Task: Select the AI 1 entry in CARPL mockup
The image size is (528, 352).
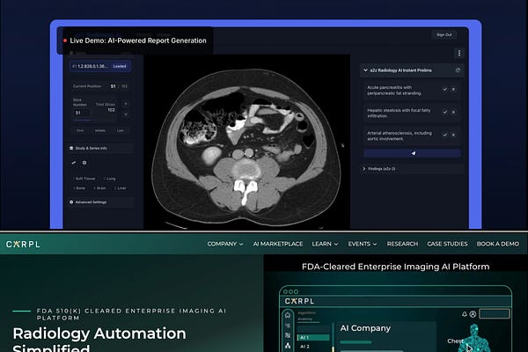Action: pyautogui.click(x=313, y=338)
